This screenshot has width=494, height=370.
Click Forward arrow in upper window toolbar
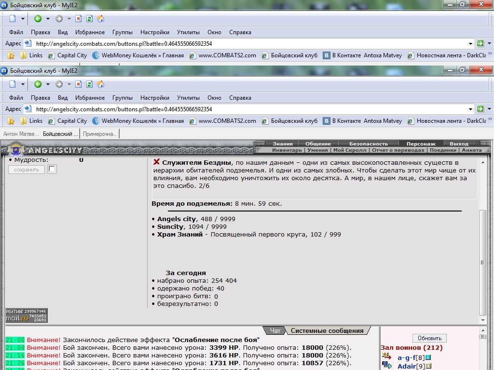59,19
